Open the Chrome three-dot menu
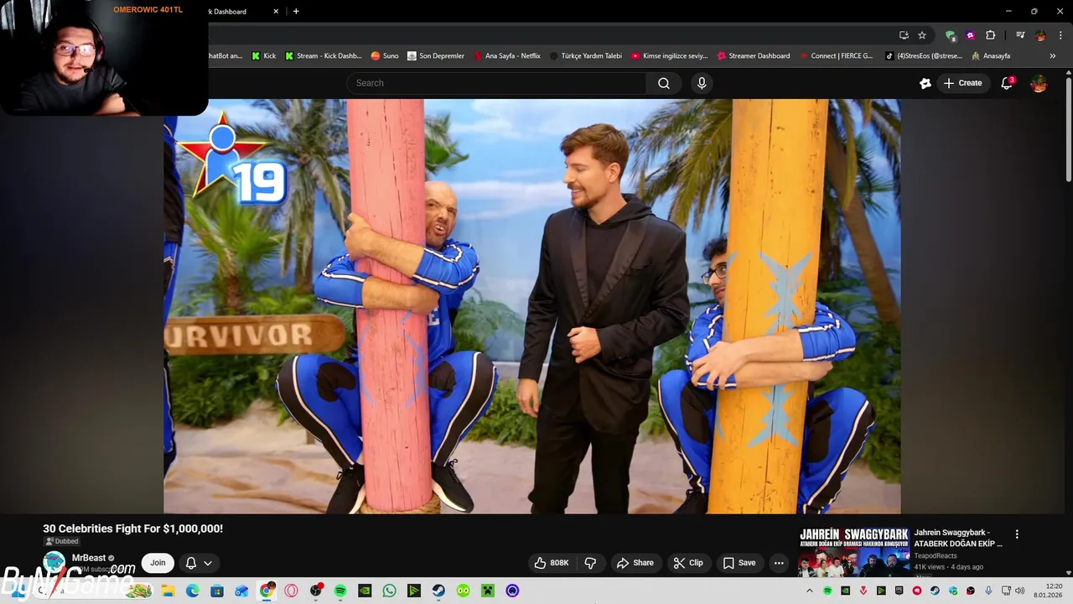 [1060, 35]
